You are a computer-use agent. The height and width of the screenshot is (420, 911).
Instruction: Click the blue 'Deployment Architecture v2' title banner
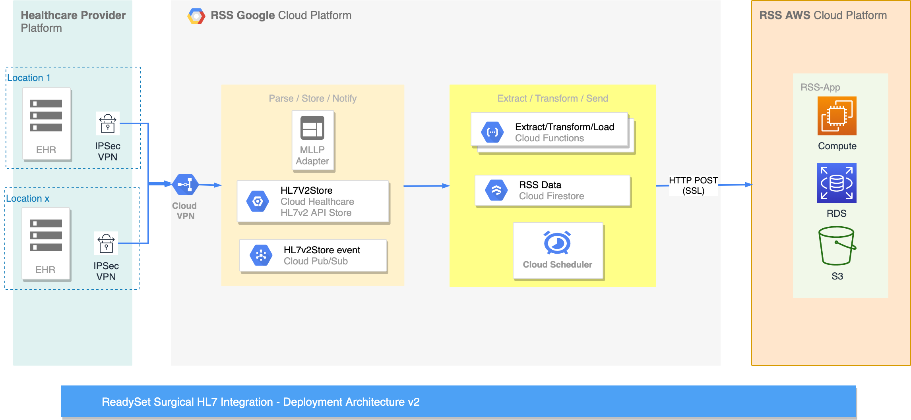tap(458, 401)
